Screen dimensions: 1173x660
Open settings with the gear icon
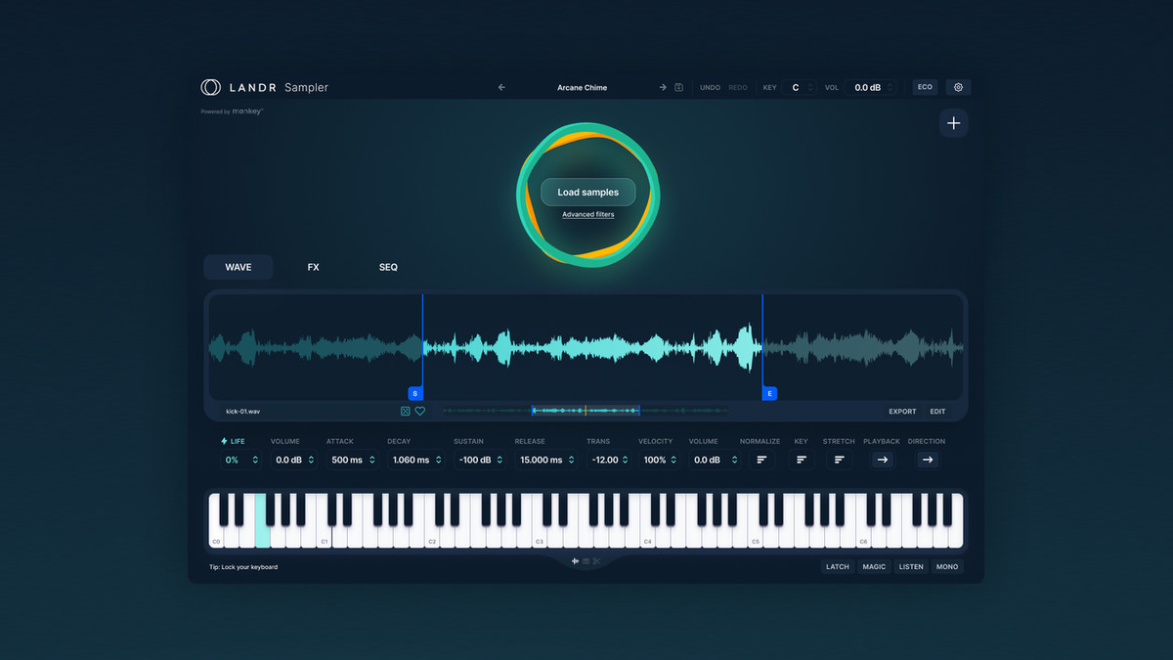click(958, 87)
